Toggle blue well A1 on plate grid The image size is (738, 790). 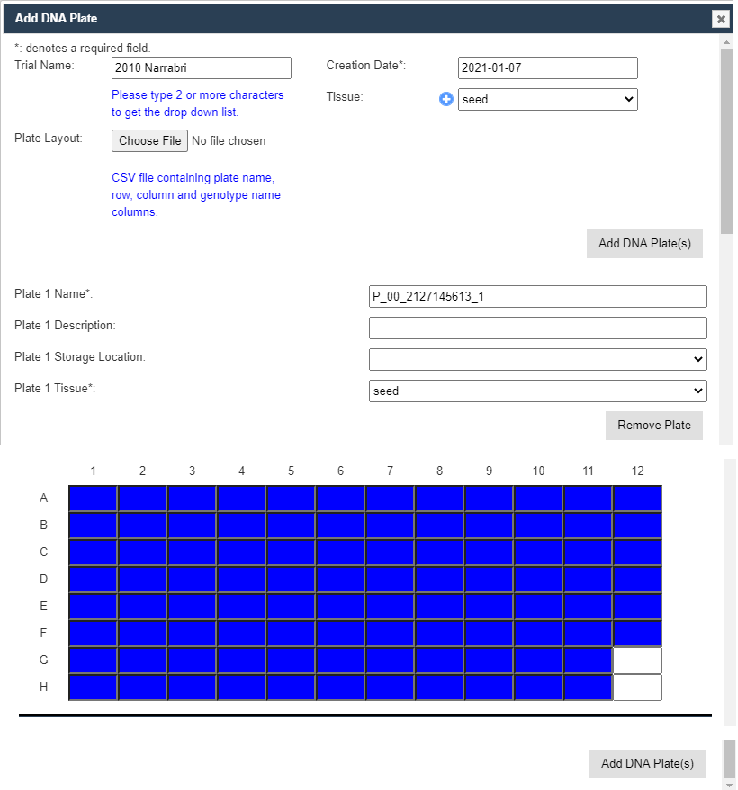point(94,498)
